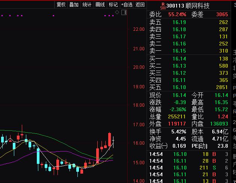
Task: Click the R500 badge next to stock code
Action: coord(163,6)
